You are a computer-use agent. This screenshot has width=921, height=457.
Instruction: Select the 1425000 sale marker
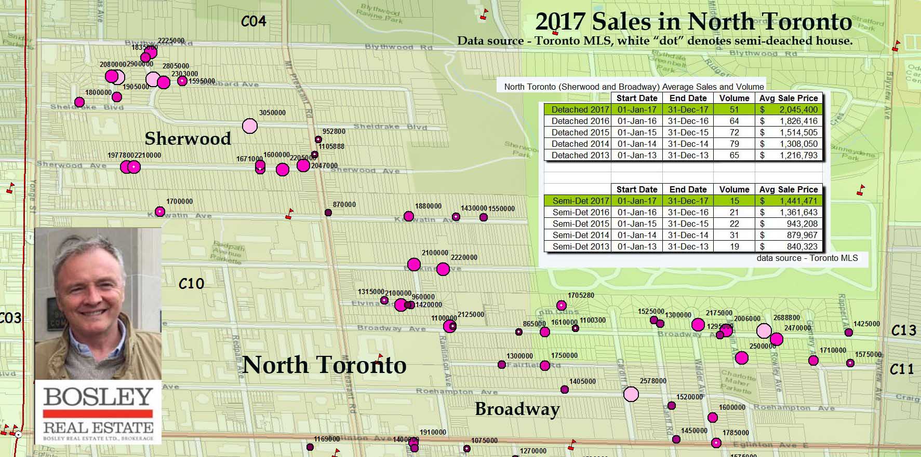point(849,333)
